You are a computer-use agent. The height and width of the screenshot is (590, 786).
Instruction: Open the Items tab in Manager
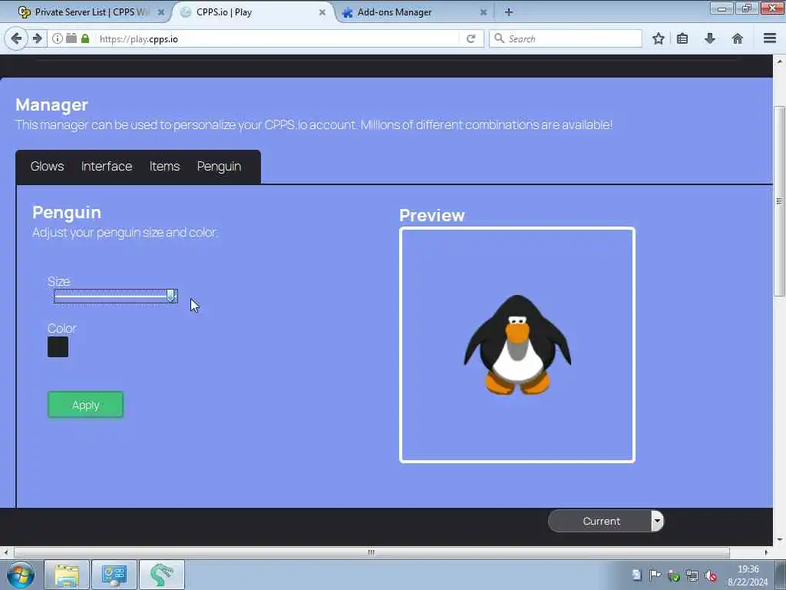[164, 166]
